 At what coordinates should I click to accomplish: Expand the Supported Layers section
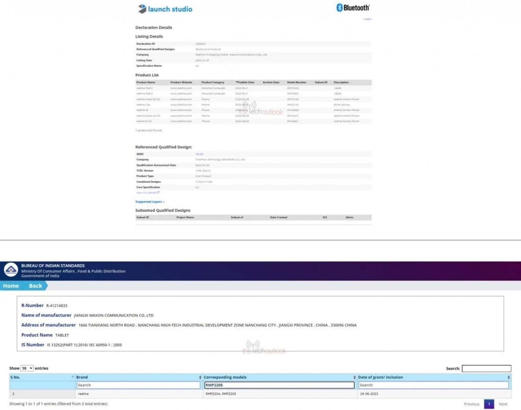click(150, 202)
